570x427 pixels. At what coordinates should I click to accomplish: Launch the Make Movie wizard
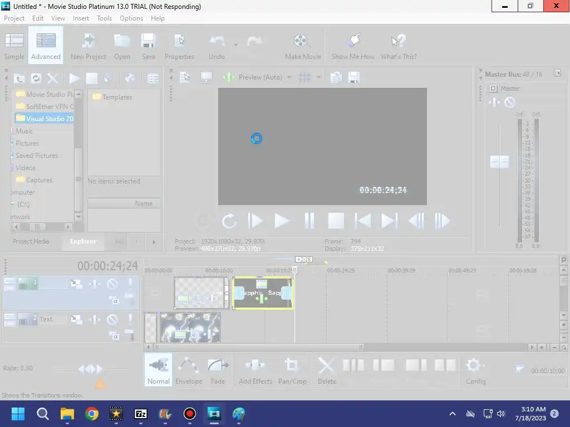coord(303,46)
